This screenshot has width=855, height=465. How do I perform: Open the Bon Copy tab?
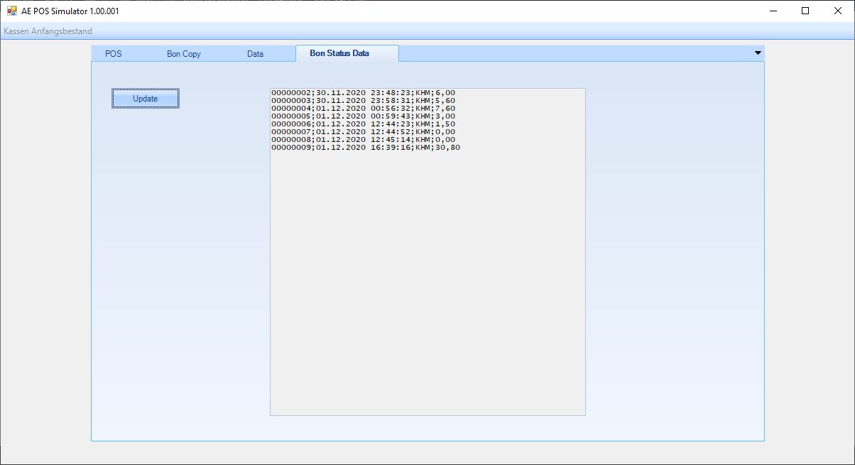click(x=184, y=54)
